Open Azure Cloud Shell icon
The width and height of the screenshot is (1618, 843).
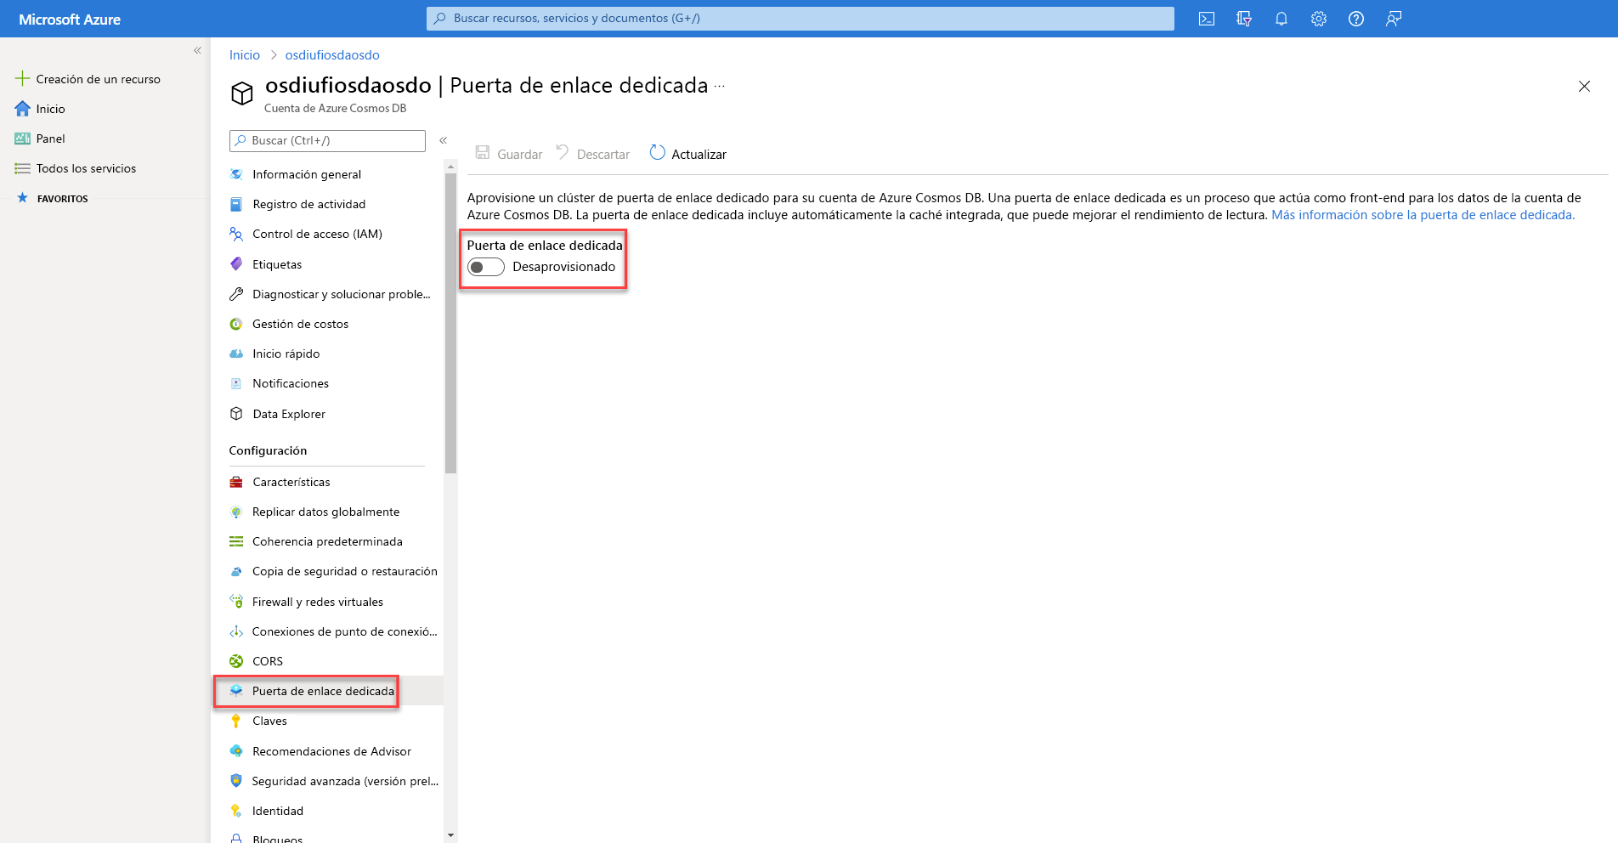pyautogui.click(x=1207, y=19)
